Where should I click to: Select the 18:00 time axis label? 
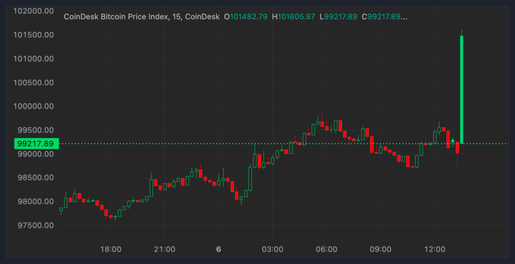[x=111, y=249]
